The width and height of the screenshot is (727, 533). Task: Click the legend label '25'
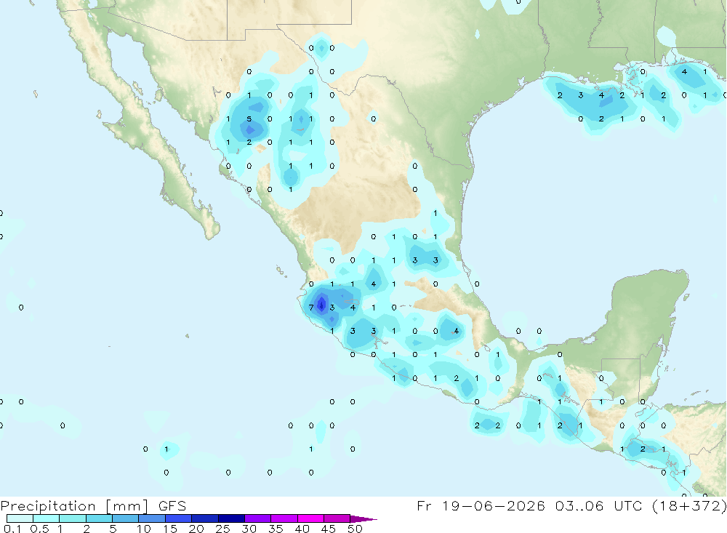[222, 529]
